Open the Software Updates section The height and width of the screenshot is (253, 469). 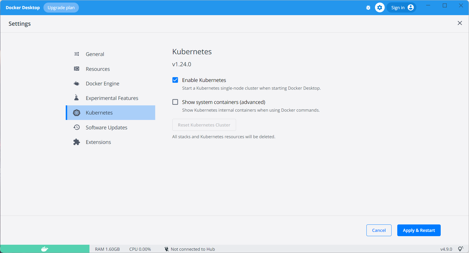111,127
